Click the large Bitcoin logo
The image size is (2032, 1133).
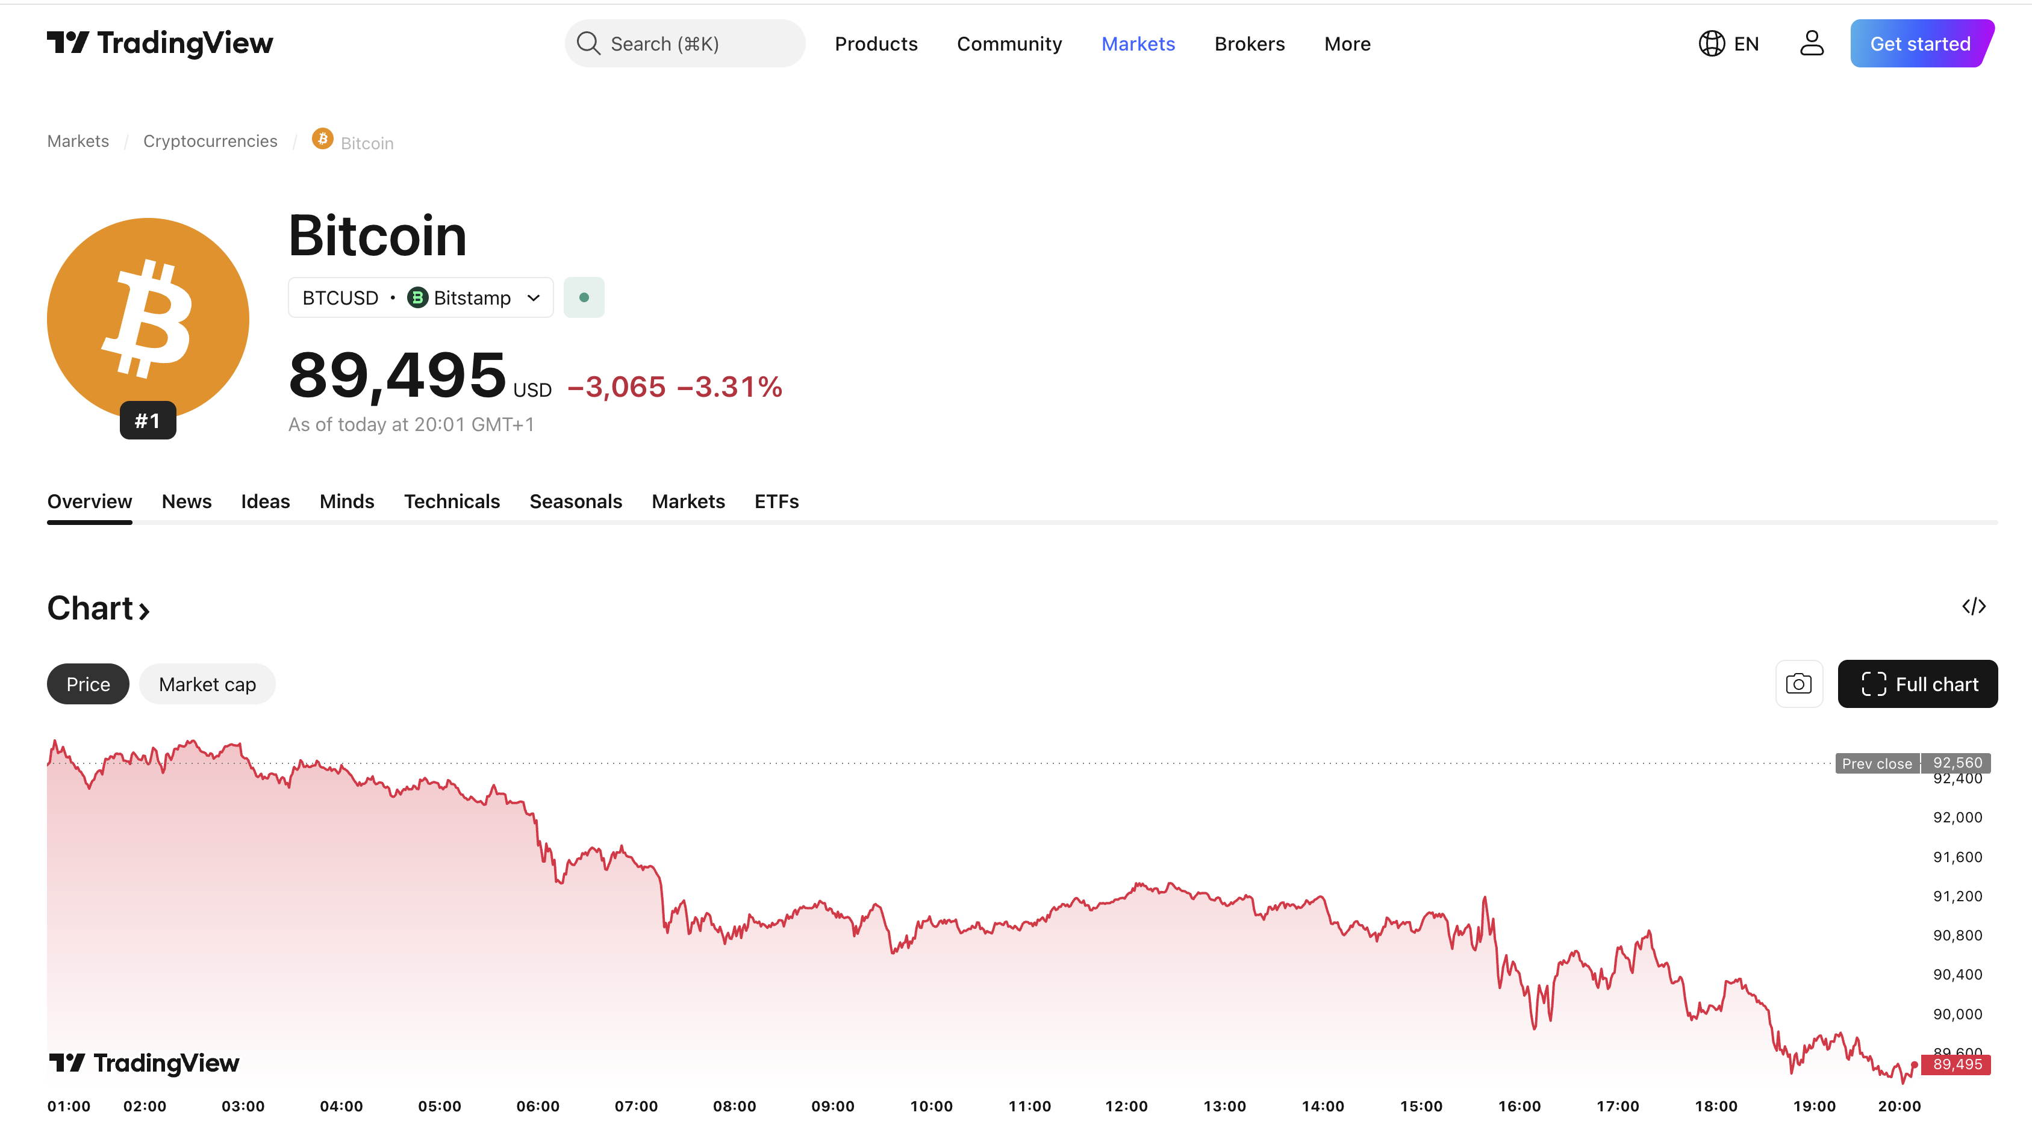148,318
